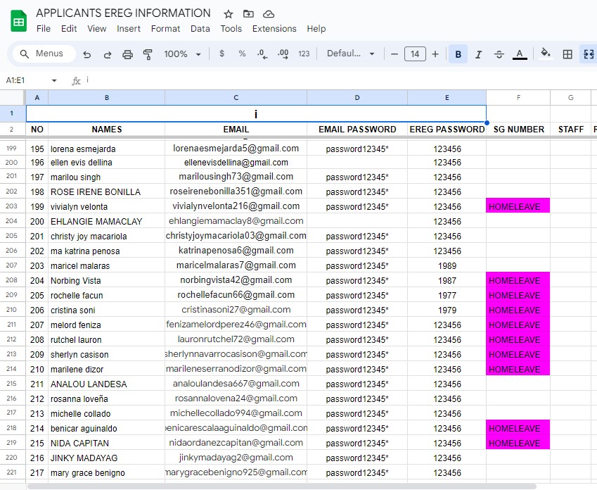Click the EMAIL PASSWORD header cell
This screenshot has height=490, width=597.
pyautogui.click(x=357, y=130)
